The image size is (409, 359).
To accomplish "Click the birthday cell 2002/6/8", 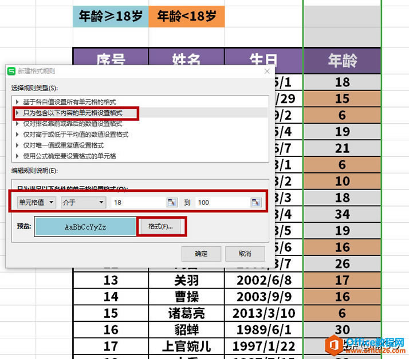I will click(264, 280).
